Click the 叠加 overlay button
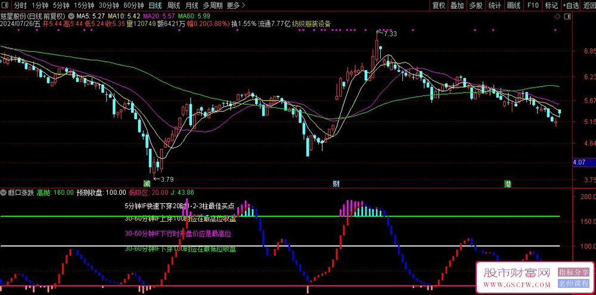The image size is (596, 295). (457, 5)
